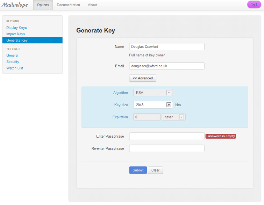Click the Mailvelope logo
The image size is (264, 205).
coord(15,5)
